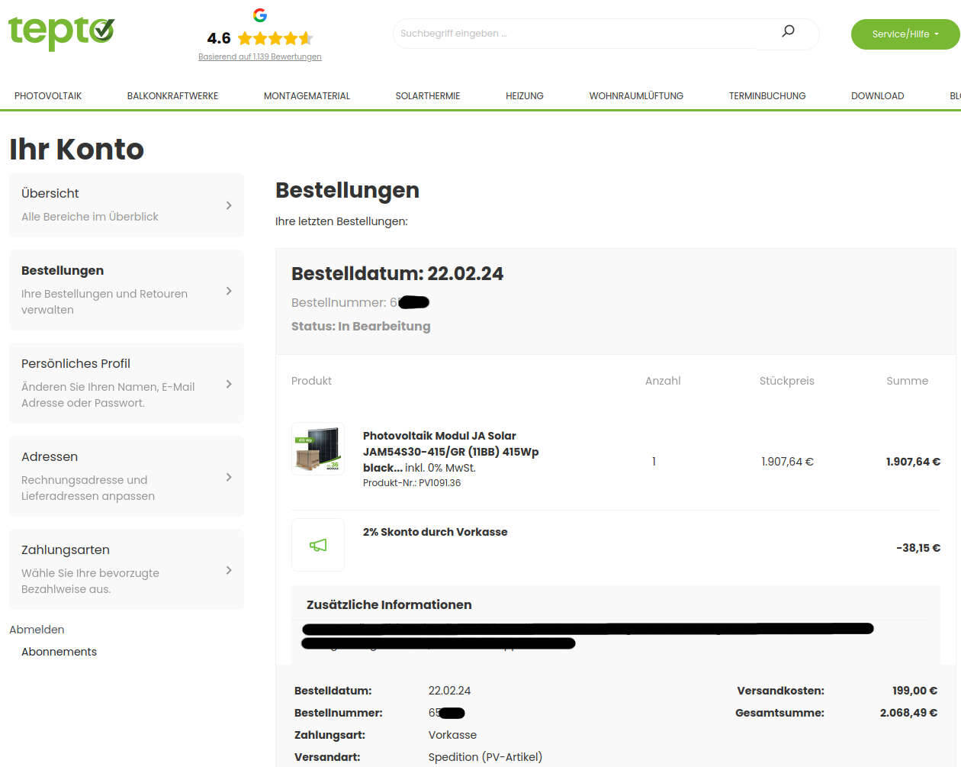Click the search magnifier icon
Viewport: 961px width, 767px height.
click(788, 31)
